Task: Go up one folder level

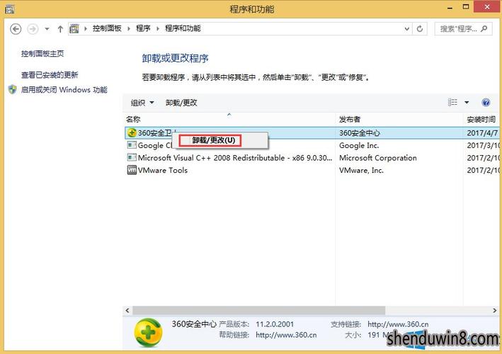Action: 61,29
